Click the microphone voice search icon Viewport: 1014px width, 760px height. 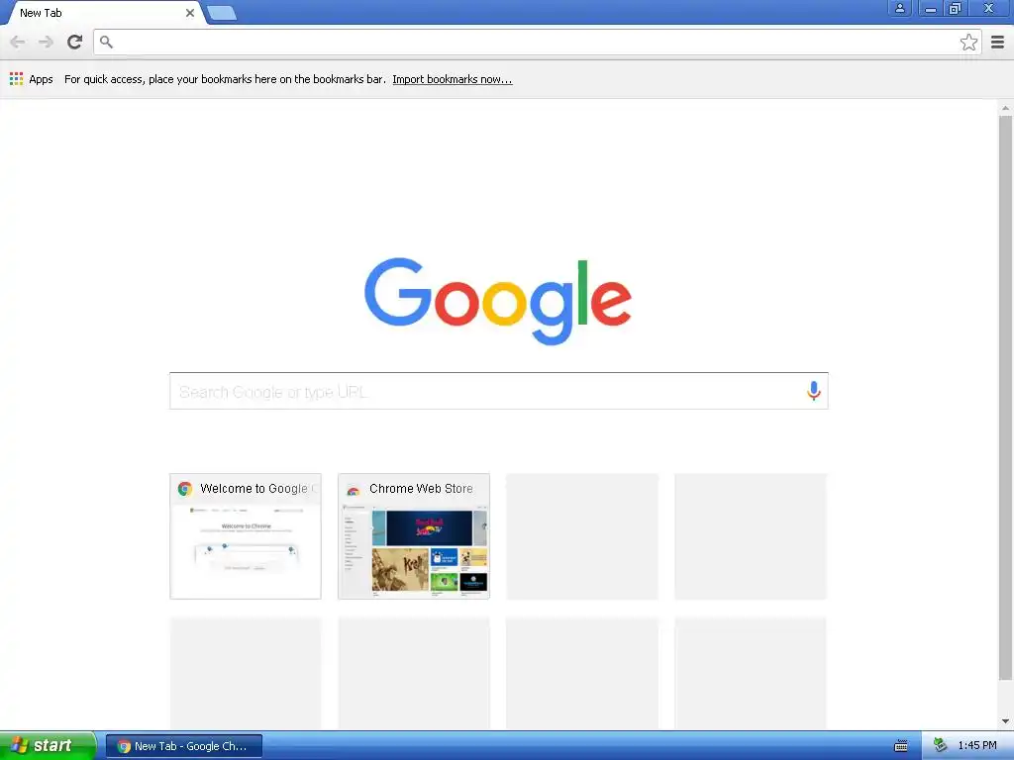(x=814, y=390)
